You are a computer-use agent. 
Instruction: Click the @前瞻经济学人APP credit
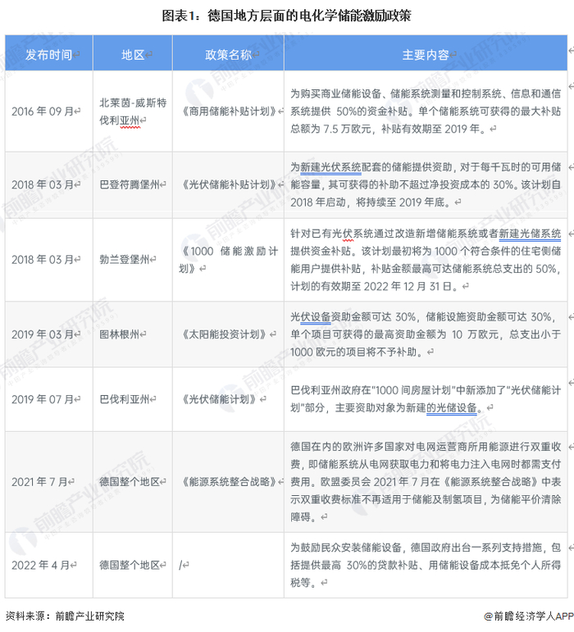coord(528,616)
